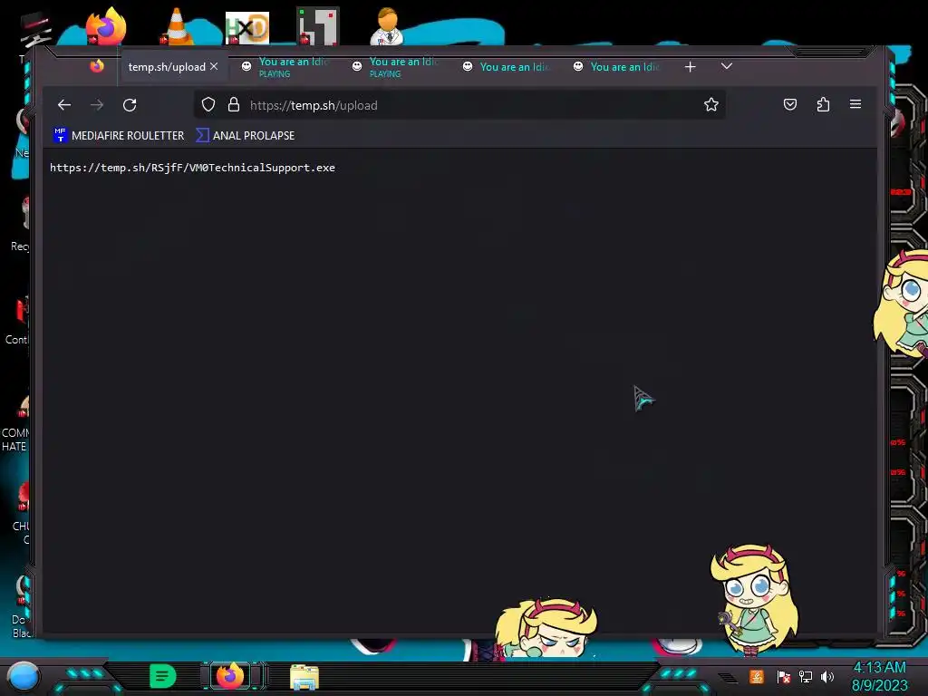This screenshot has height=696, width=928.
Task: Open the HxD hex editor desktop icon
Action: [247, 27]
